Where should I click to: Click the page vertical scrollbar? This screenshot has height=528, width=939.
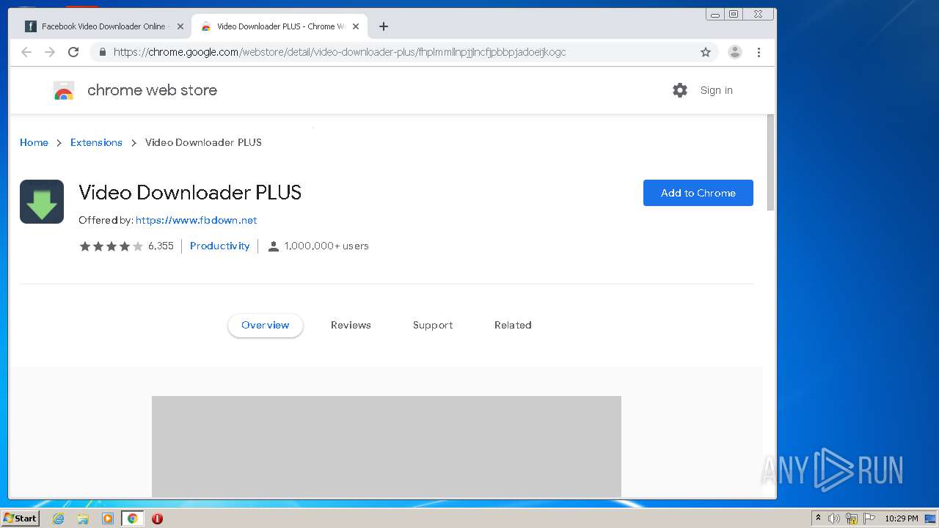(770, 163)
